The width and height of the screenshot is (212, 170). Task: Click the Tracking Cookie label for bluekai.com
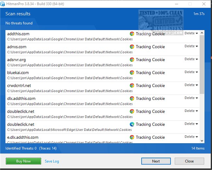[x=150, y=73]
